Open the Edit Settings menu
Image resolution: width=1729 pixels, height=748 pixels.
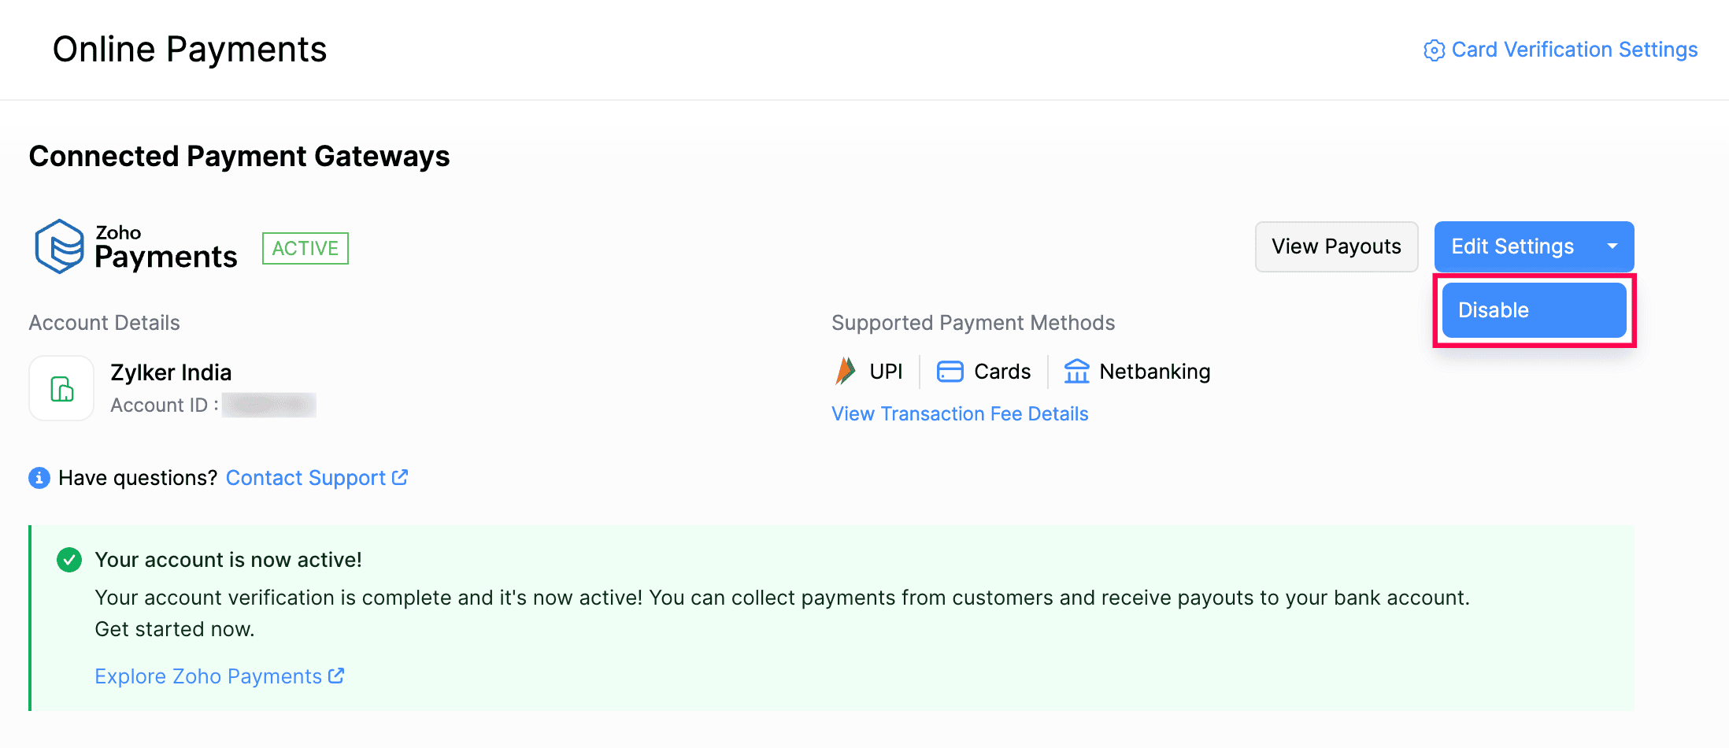tap(1512, 246)
